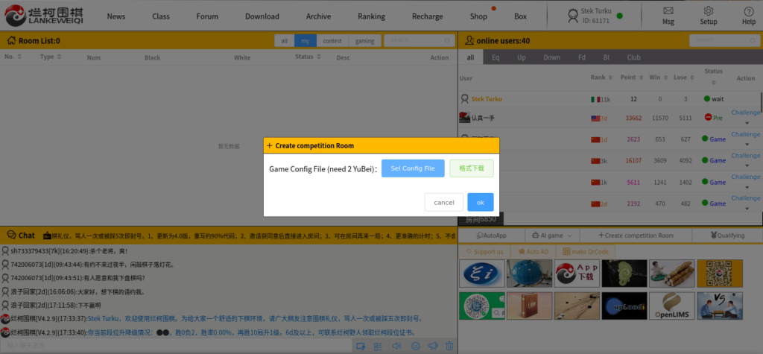
Task: Open Setup gear settings
Action: click(x=709, y=15)
